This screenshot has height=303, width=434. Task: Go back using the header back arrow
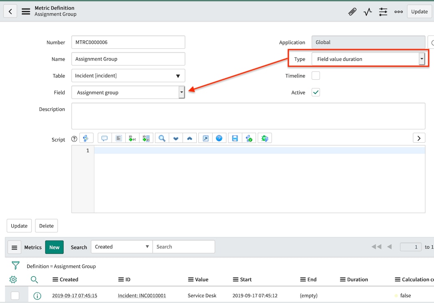10,11
